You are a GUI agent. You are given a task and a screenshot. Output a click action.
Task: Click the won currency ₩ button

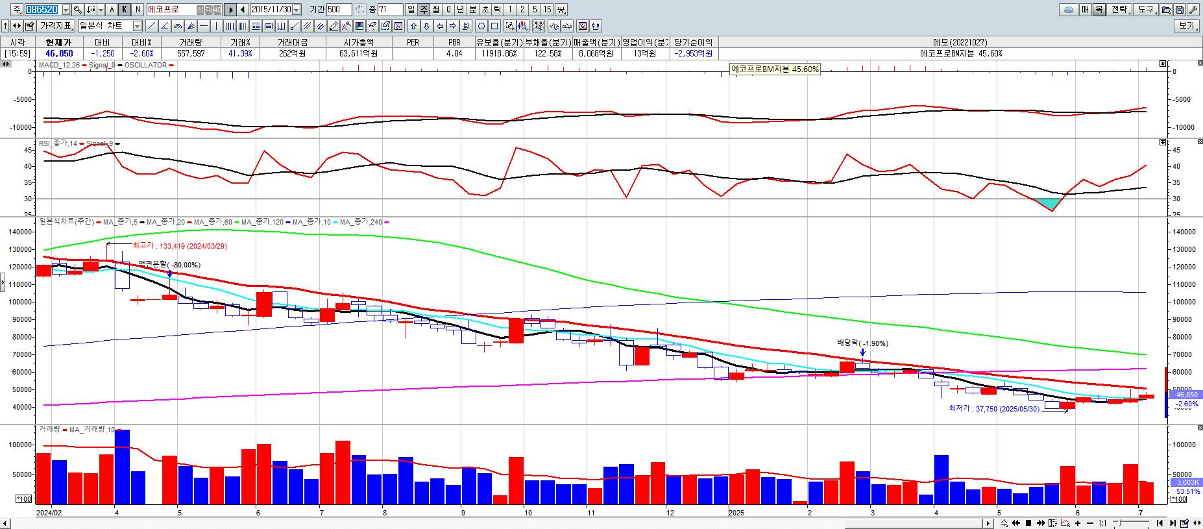point(561,10)
